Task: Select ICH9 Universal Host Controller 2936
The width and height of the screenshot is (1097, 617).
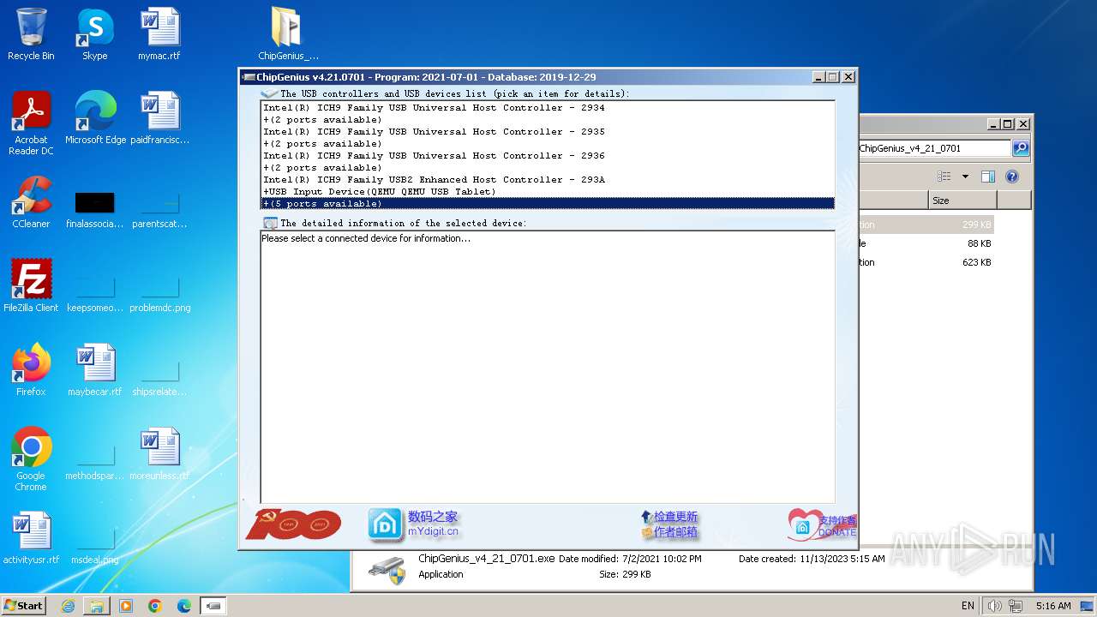Action: pos(547,156)
